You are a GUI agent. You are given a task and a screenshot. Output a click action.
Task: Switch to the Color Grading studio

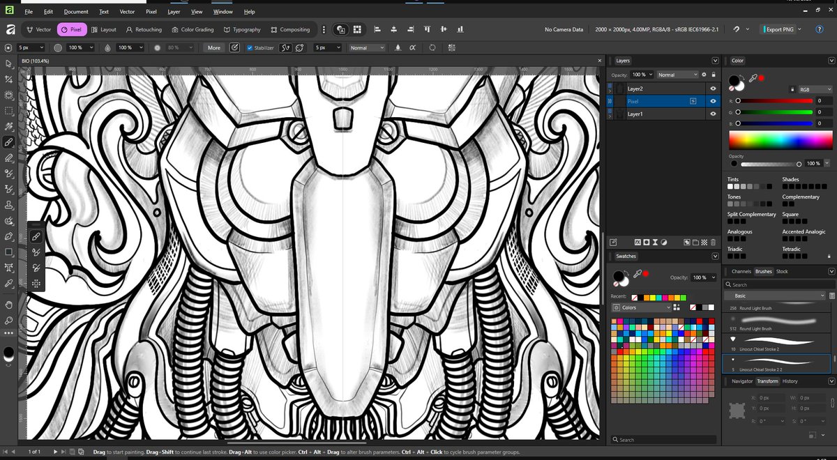pos(192,29)
